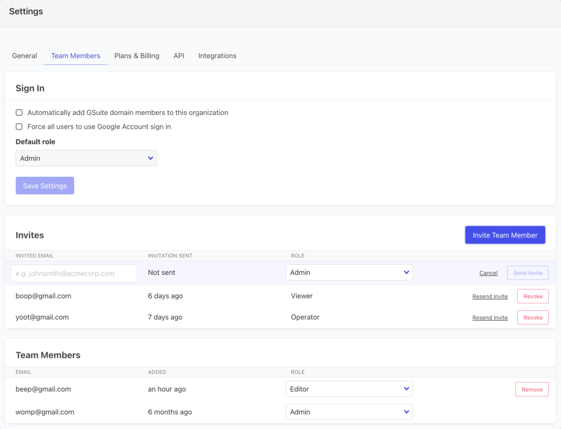Select the Team Members tab
Image resolution: width=561 pixels, height=429 pixels.
(x=76, y=56)
